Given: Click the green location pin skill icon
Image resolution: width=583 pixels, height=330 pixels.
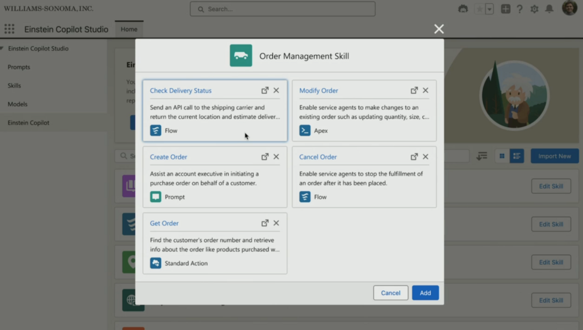Looking at the screenshot, I should point(129,262).
